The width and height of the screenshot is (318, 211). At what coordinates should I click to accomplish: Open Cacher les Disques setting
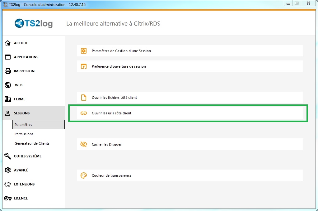(x=190, y=144)
